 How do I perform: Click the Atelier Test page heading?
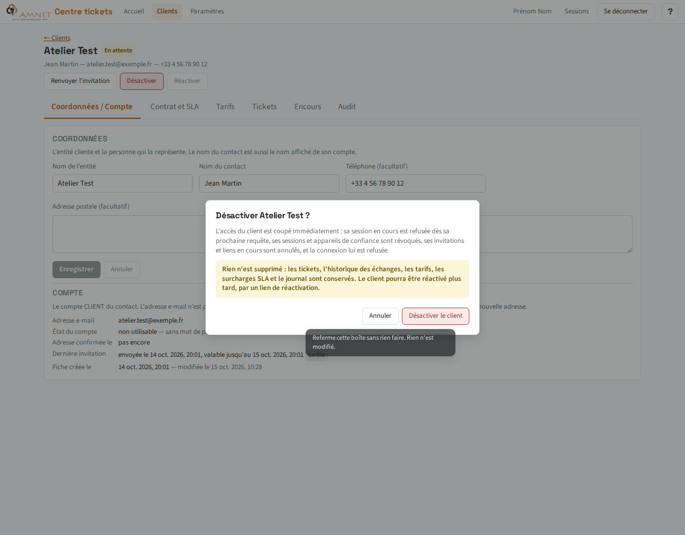71,51
